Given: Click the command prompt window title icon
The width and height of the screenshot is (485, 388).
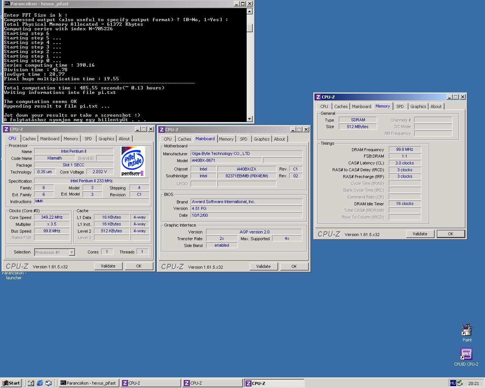Looking at the screenshot, I should (7, 3).
